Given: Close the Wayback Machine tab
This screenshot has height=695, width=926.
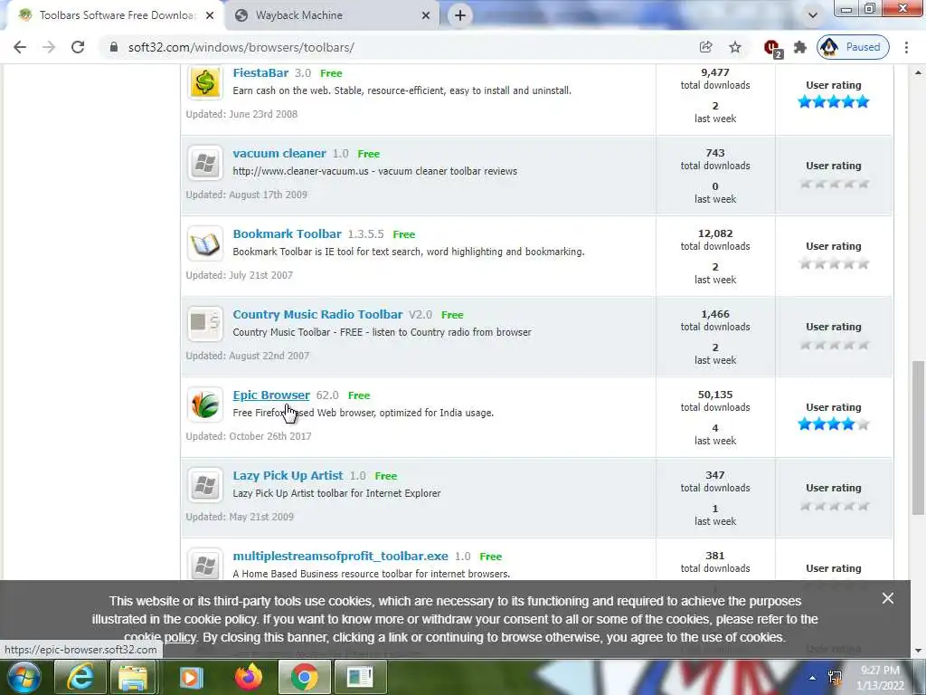Looking at the screenshot, I should tap(426, 16).
